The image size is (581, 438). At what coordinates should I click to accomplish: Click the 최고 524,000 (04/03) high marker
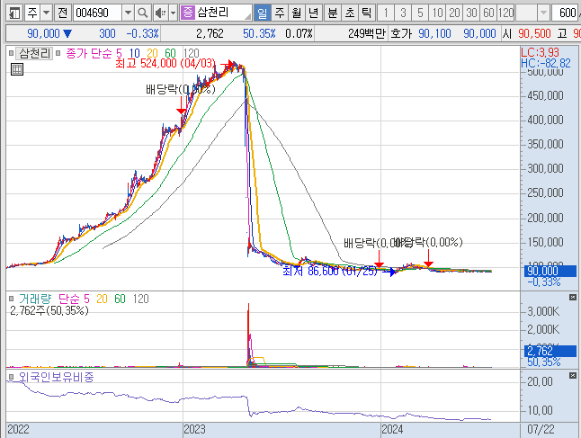pyautogui.click(x=165, y=63)
